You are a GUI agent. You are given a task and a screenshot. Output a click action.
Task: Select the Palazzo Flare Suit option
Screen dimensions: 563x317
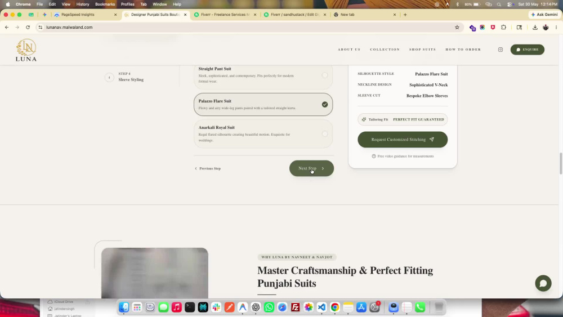coord(263,105)
